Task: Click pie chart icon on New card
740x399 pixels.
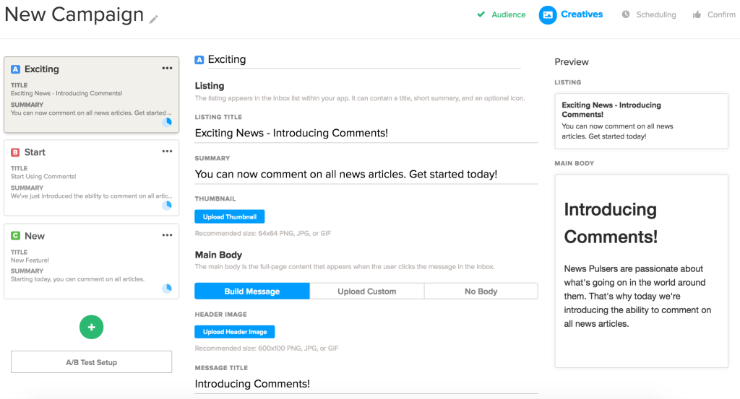Action: coord(167,289)
